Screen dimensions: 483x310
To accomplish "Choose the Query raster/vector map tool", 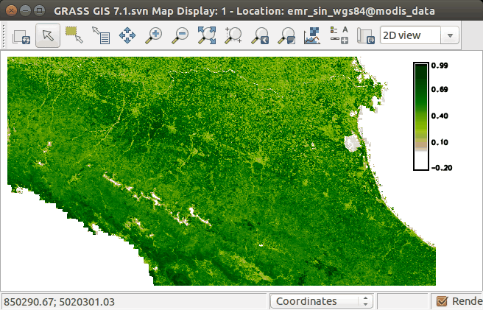I will click(100, 35).
